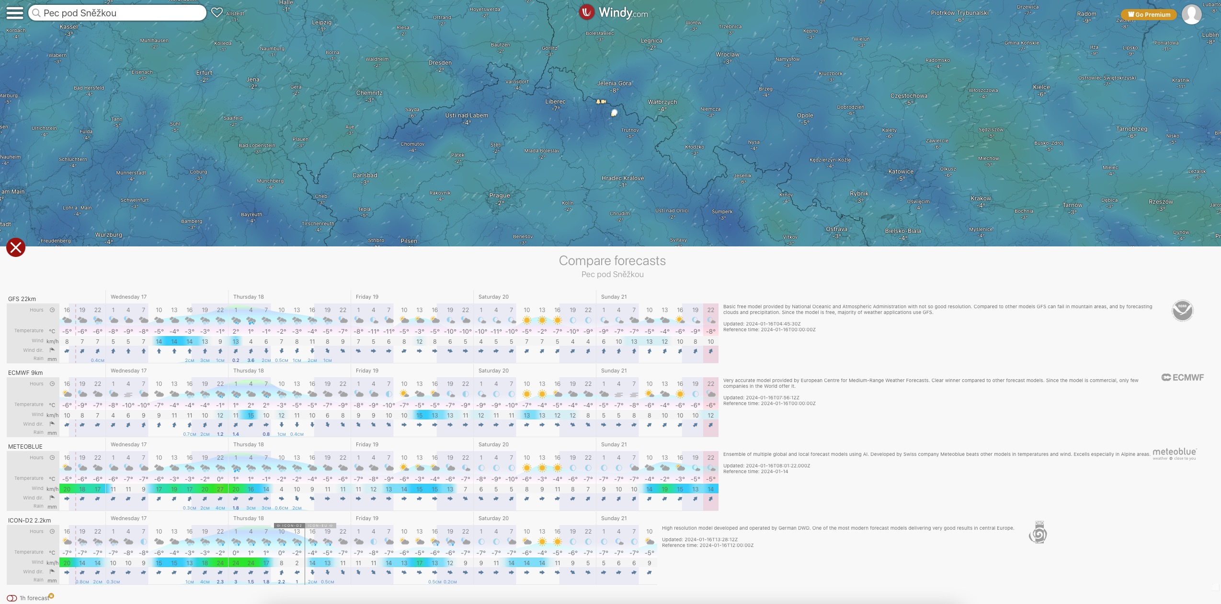1221x604 pixels.
Task: Click the GFS hours clock icon
Action: click(52, 310)
